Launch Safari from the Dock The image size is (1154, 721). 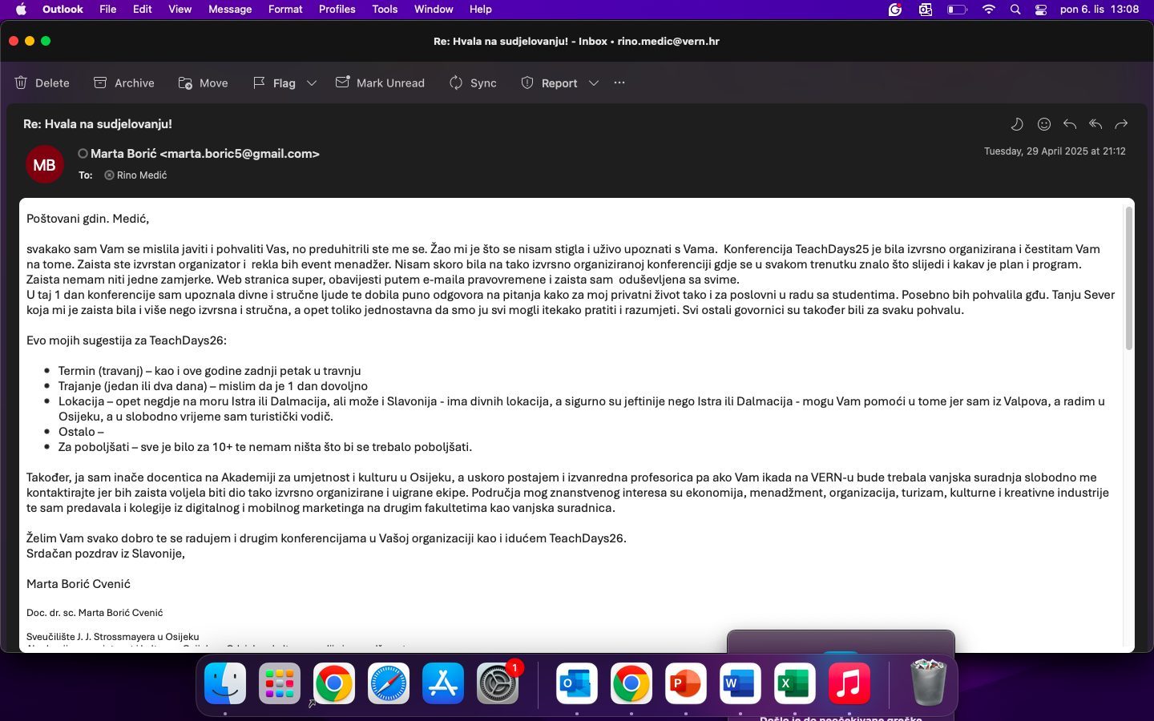[389, 683]
